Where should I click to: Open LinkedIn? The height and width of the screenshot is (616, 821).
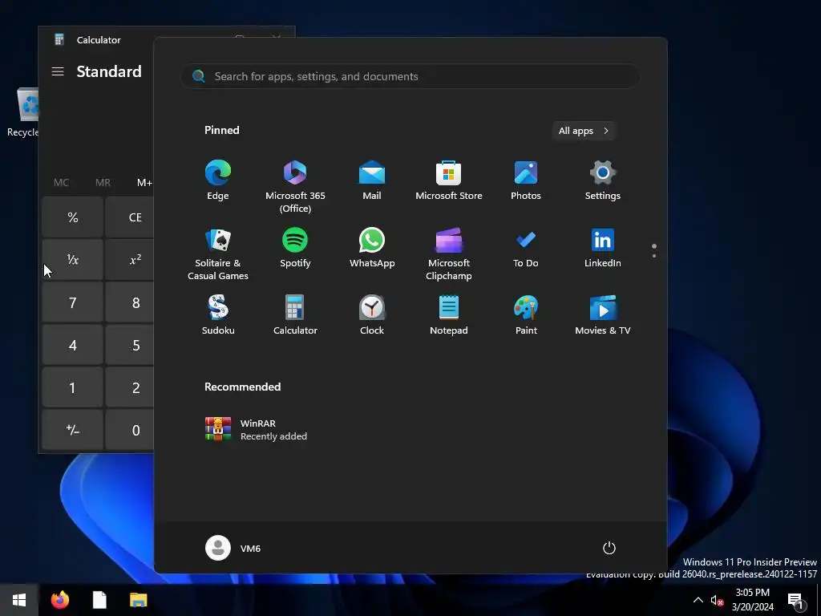pos(603,248)
